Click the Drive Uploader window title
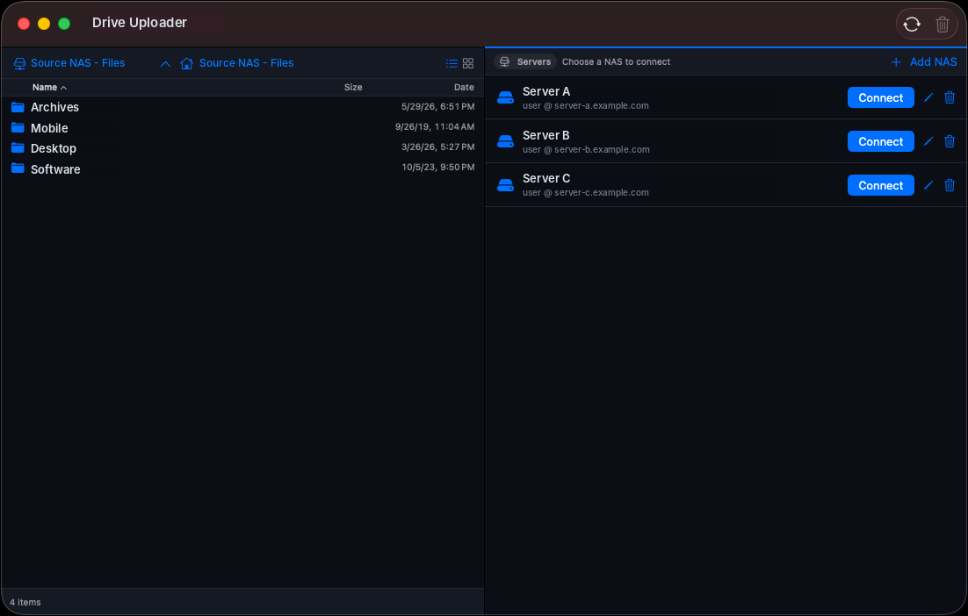The image size is (968, 616). (x=140, y=23)
